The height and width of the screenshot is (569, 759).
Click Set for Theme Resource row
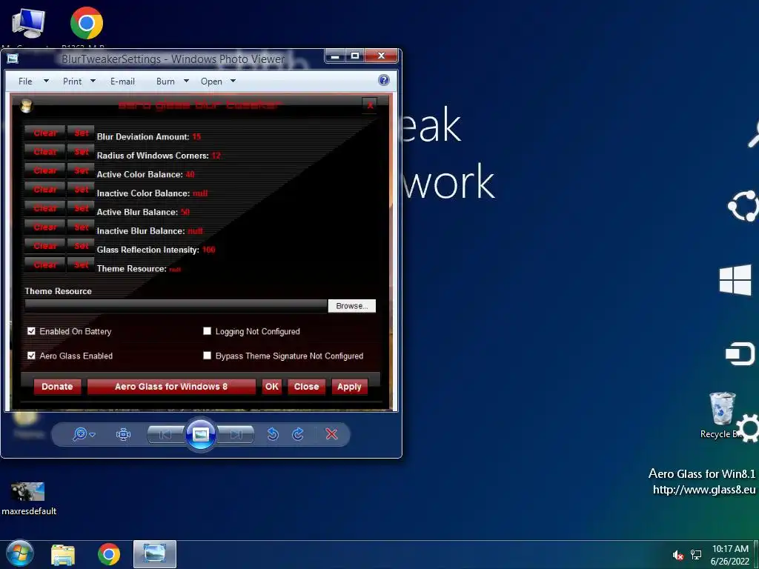coord(82,264)
